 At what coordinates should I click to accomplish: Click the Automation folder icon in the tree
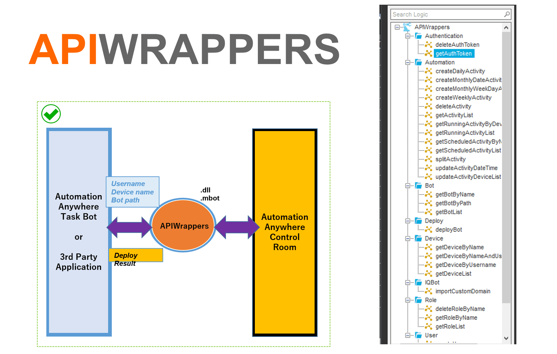(x=418, y=62)
